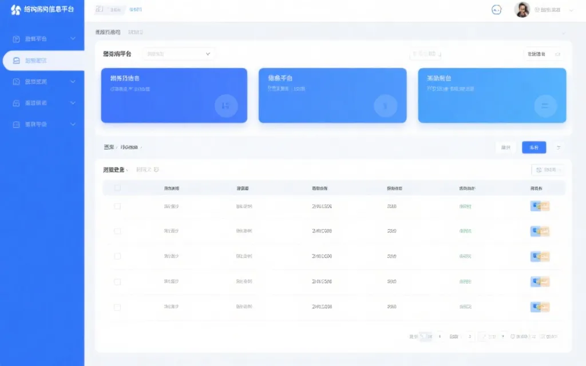Open the fourth sidebar menu item
586x366 pixels.
[x=43, y=103]
